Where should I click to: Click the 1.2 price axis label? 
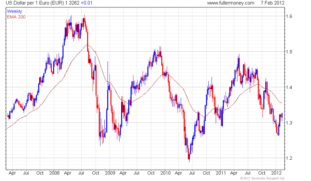[x=289, y=158]
